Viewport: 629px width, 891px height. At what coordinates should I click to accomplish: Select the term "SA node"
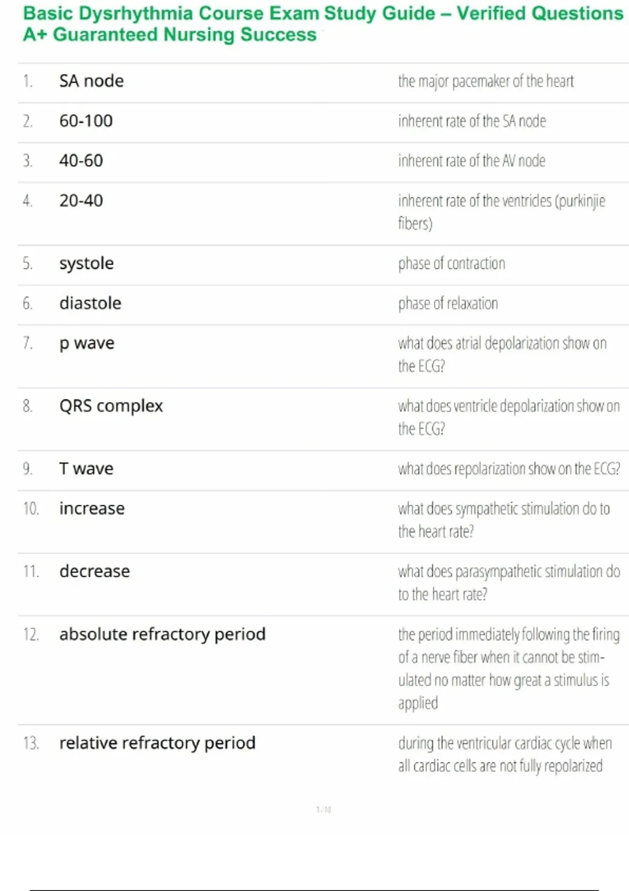[x=92, y=81]
